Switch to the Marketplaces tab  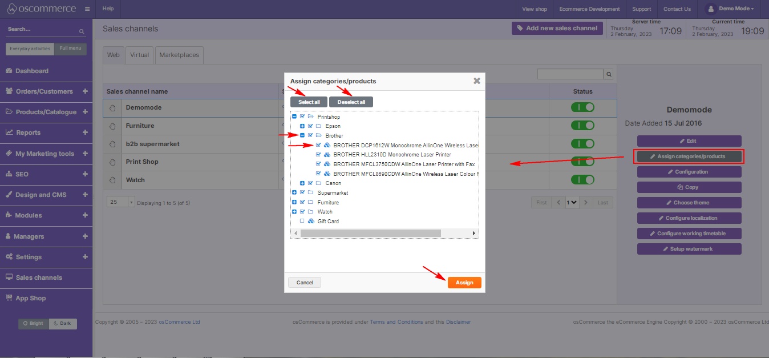pos(179,55)
